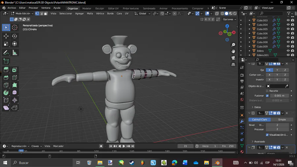Screen dimensions: 297x167
Task: Select the Inset Faces tool
Action: click(15, 70)
